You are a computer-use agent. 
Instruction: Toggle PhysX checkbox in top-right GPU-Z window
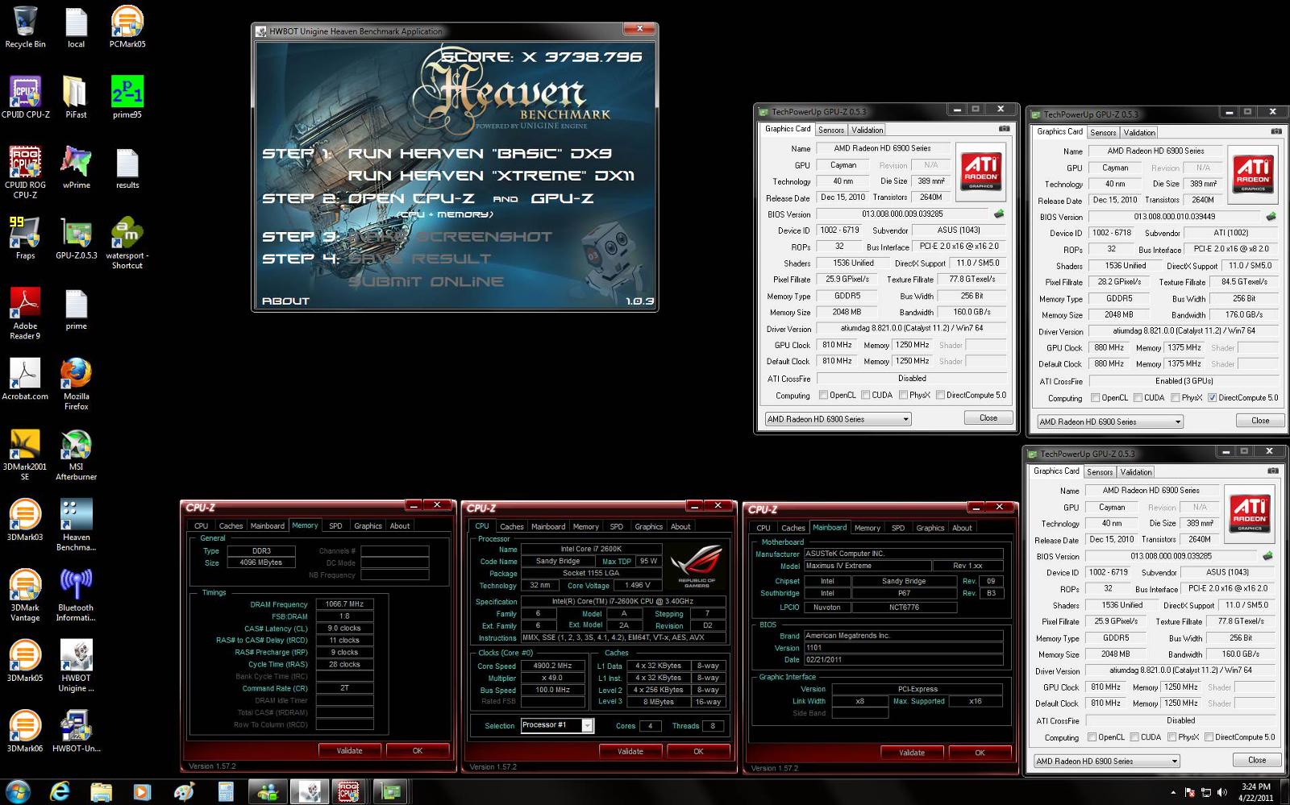coord(1175,397)
